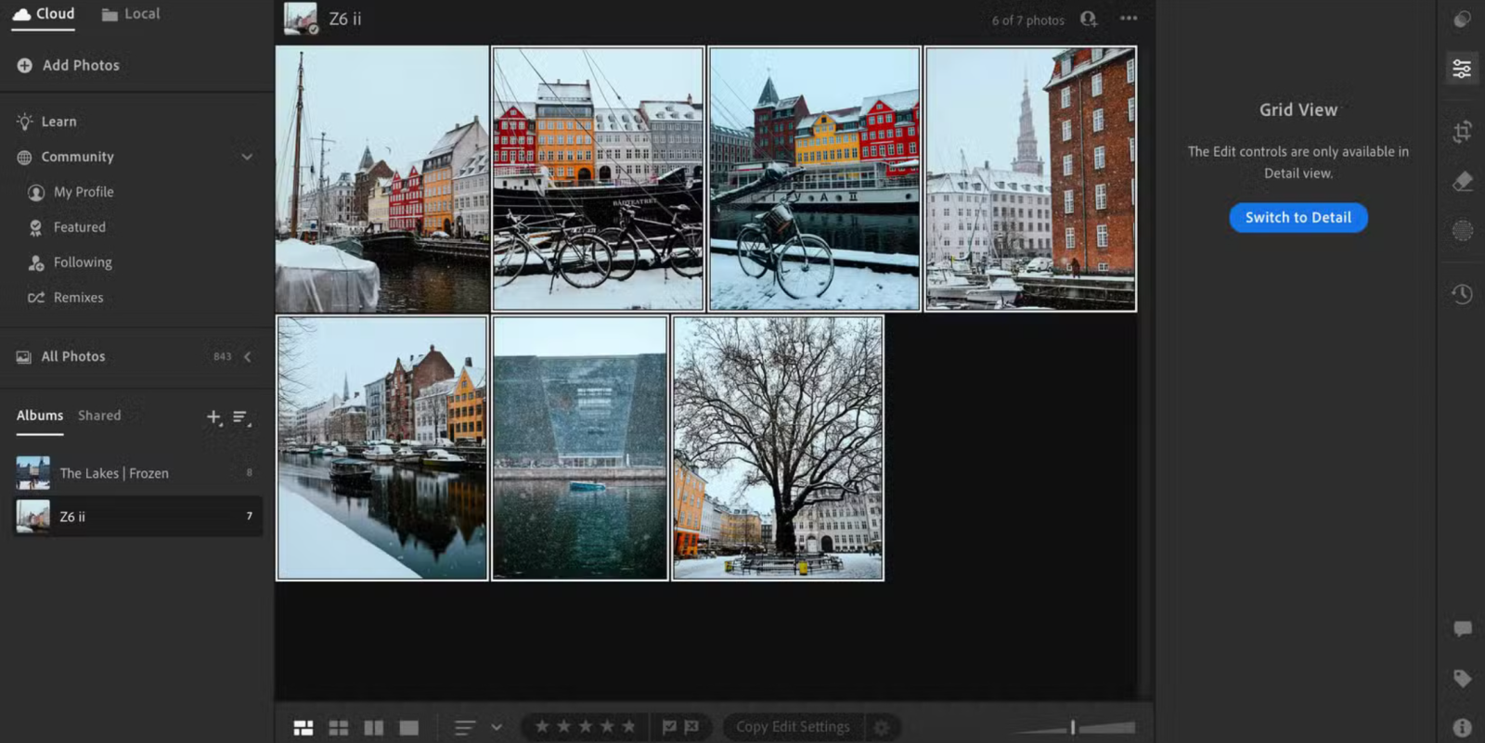The height and width of the screenshot is (743, 1485).
Task: Collapse the Community section chevron
Action: click(247, 157)
